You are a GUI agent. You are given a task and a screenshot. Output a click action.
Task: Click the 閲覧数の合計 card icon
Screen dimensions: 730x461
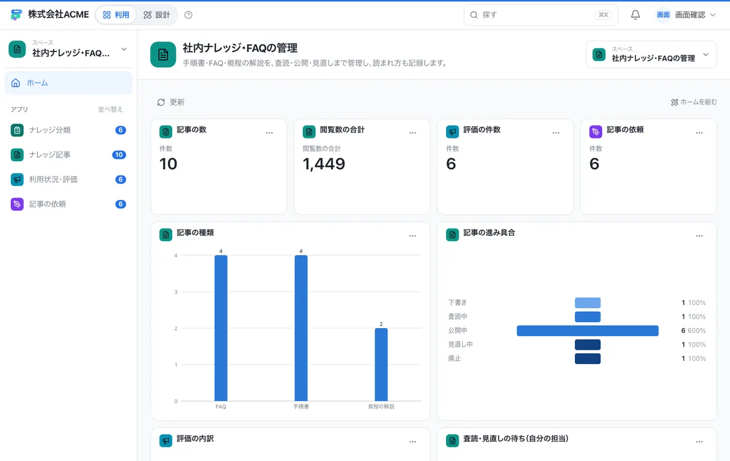point(309,132)
